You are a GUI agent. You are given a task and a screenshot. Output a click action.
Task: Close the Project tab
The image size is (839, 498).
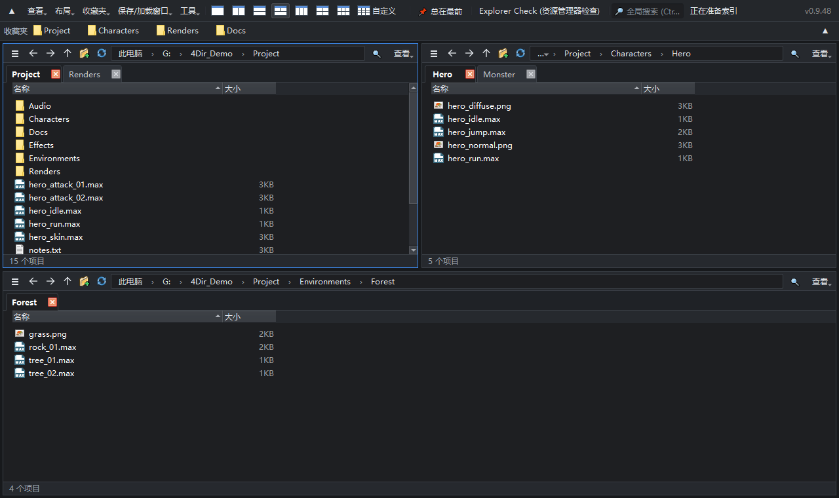tap(56, 74)
